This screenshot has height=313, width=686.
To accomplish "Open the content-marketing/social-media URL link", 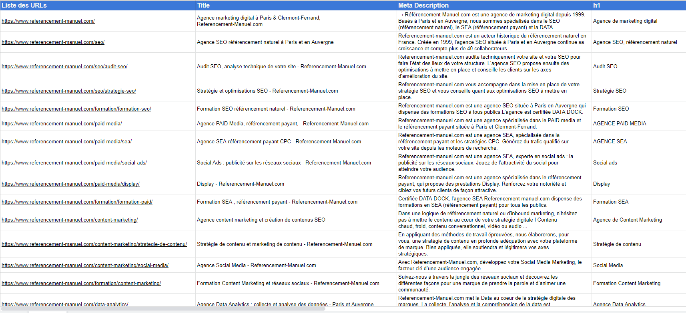I will click(85, 265).
